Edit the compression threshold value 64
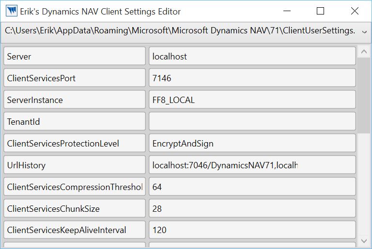 252,187
